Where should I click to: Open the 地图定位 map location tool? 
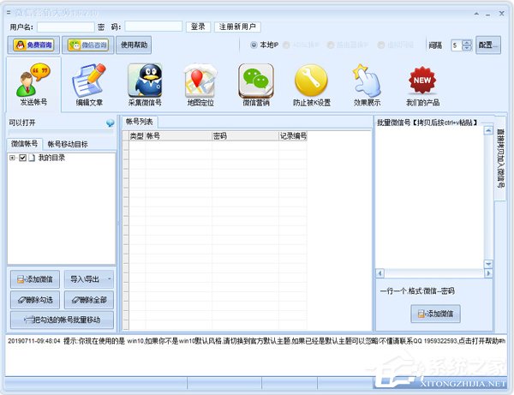[x=200, y=85]
